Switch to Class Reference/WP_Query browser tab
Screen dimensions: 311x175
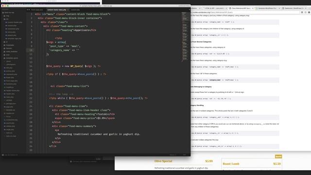pyautogui.click(x=241, y=8)
